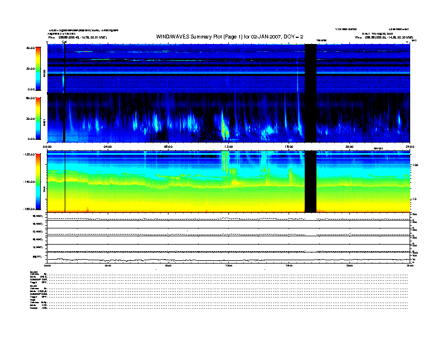Click the 10 frequency label beside TNR panel
442x341 pixels.
(x=414, y=199)
